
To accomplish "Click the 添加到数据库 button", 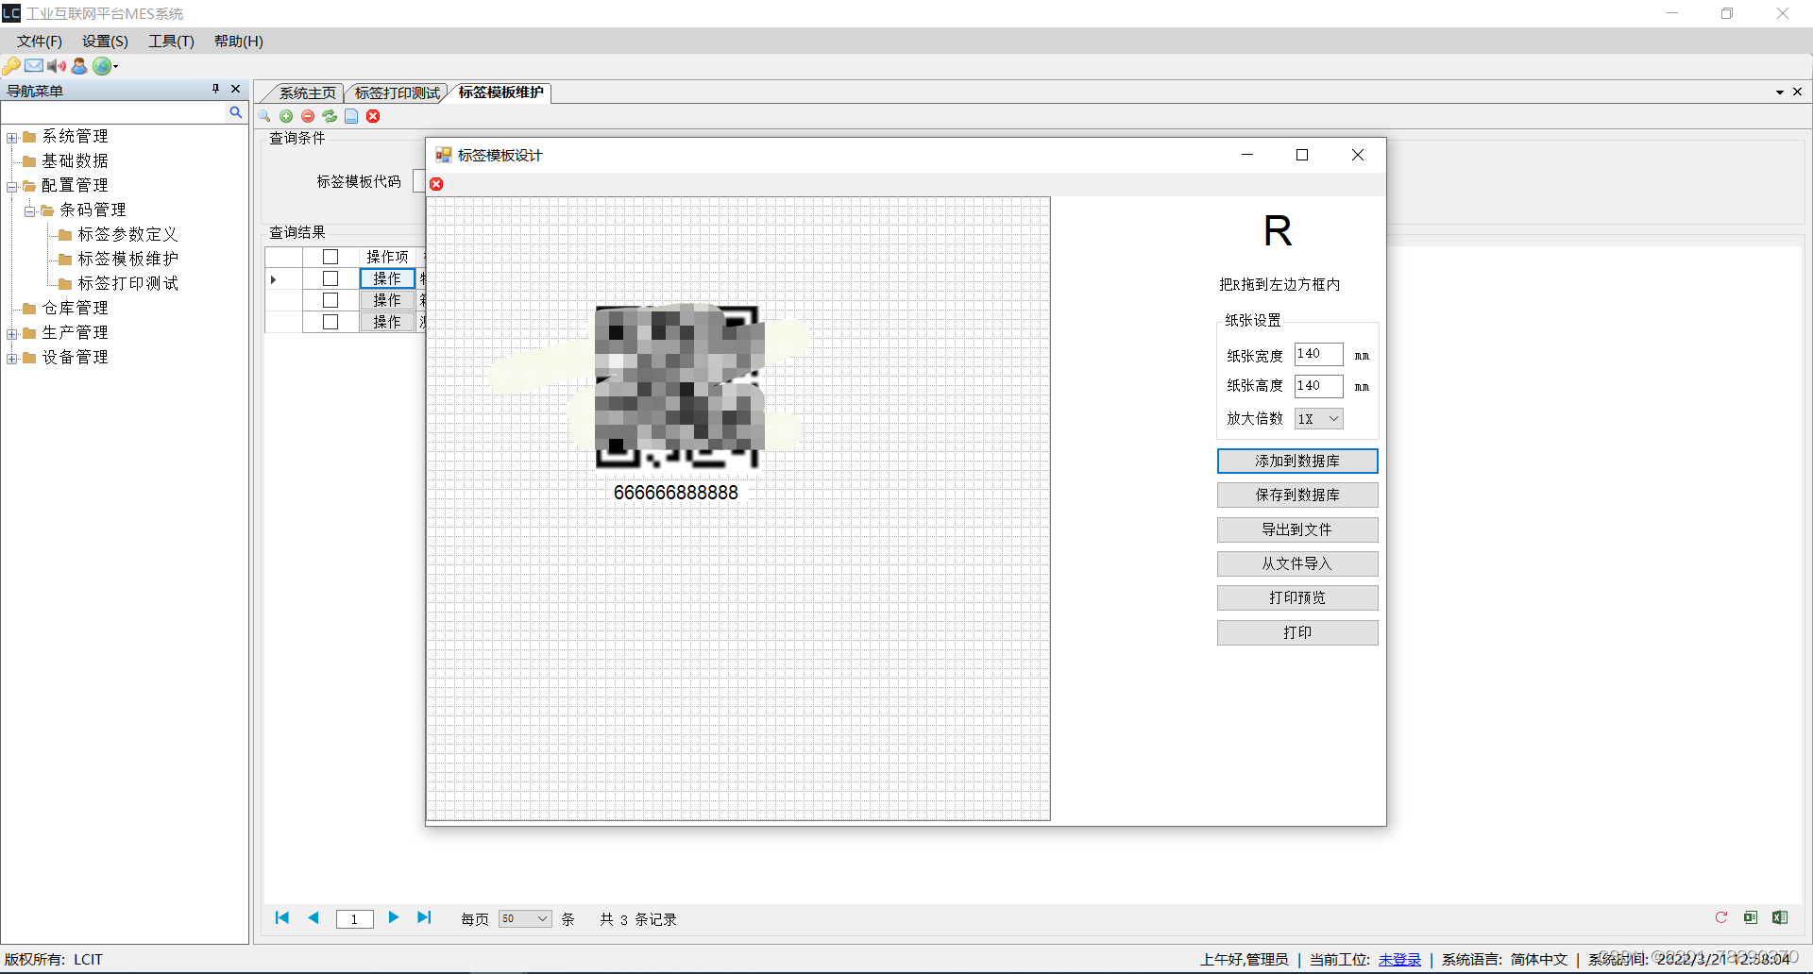I will [1297, 461].
